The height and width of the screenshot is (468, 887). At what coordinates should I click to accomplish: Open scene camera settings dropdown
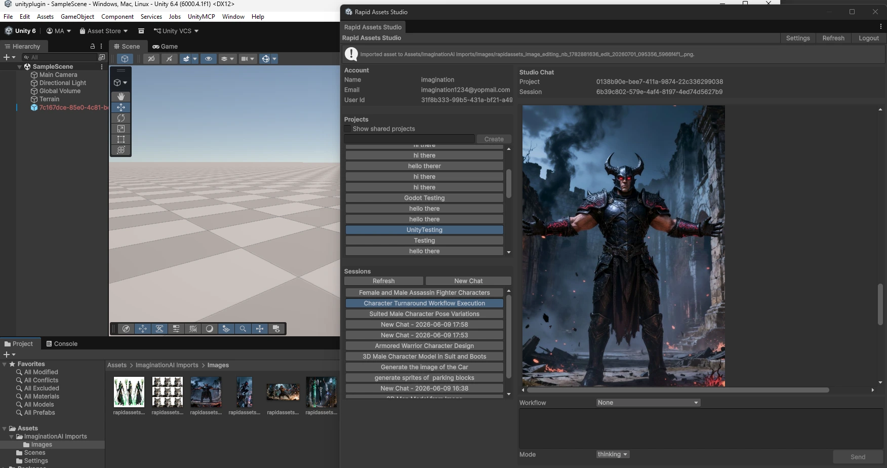[x=248, y=59]
